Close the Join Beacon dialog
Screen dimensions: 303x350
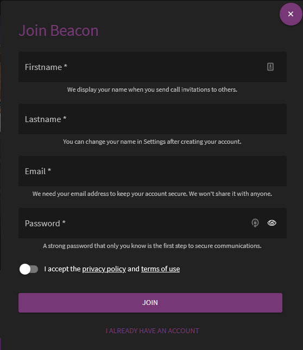291,14
